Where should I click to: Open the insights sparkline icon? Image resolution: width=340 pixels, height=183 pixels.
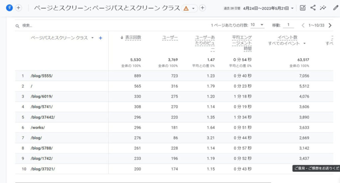pos(323,8)
